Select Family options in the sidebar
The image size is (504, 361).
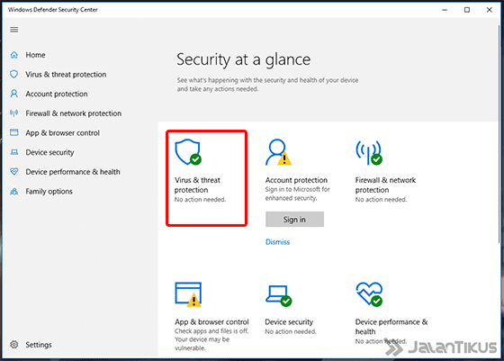(49, 192)
